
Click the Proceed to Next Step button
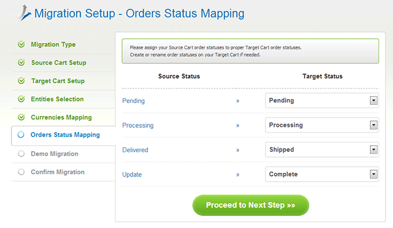[251, 205]
